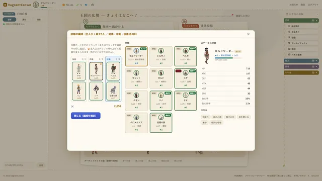
Task: Expand the yellow sidebar section arrow
Action: (316, 72)
